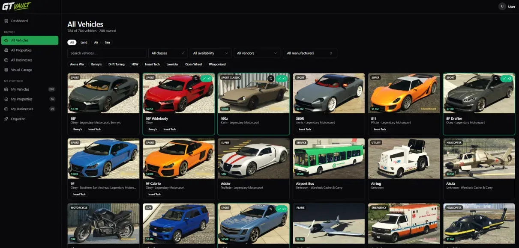Click the My Businesses briefcase icon
This screenshot has height=248, width=519.
pyautogui.click(x=6, y=109)
